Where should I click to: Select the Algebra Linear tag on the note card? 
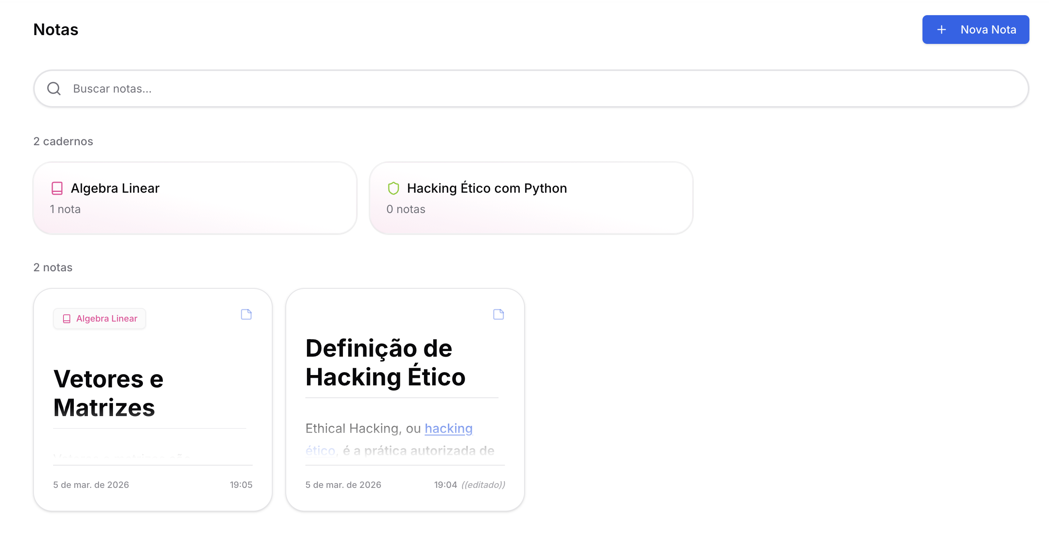tap(99, 319)
